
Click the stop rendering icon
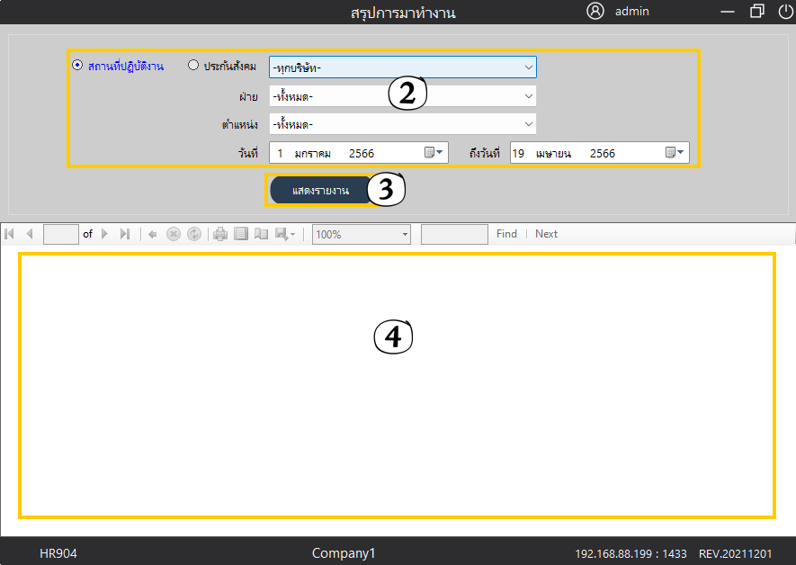[174, 234]
